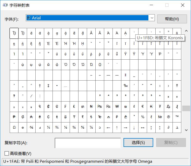Pick the Tenge ₸ currency sign
This screenshot has width=191, height=166.
(x=74, y=117)
